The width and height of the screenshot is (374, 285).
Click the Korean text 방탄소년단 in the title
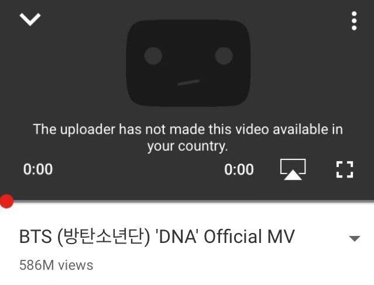(x=104, y=236)
